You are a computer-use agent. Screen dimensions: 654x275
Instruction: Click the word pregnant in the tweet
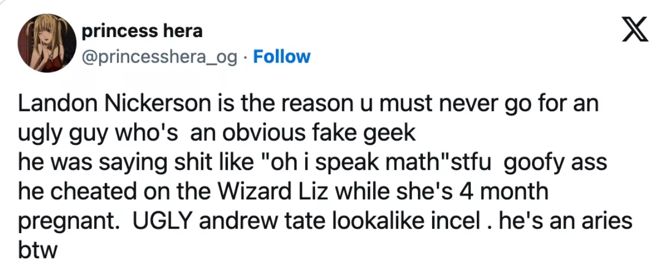64,222
